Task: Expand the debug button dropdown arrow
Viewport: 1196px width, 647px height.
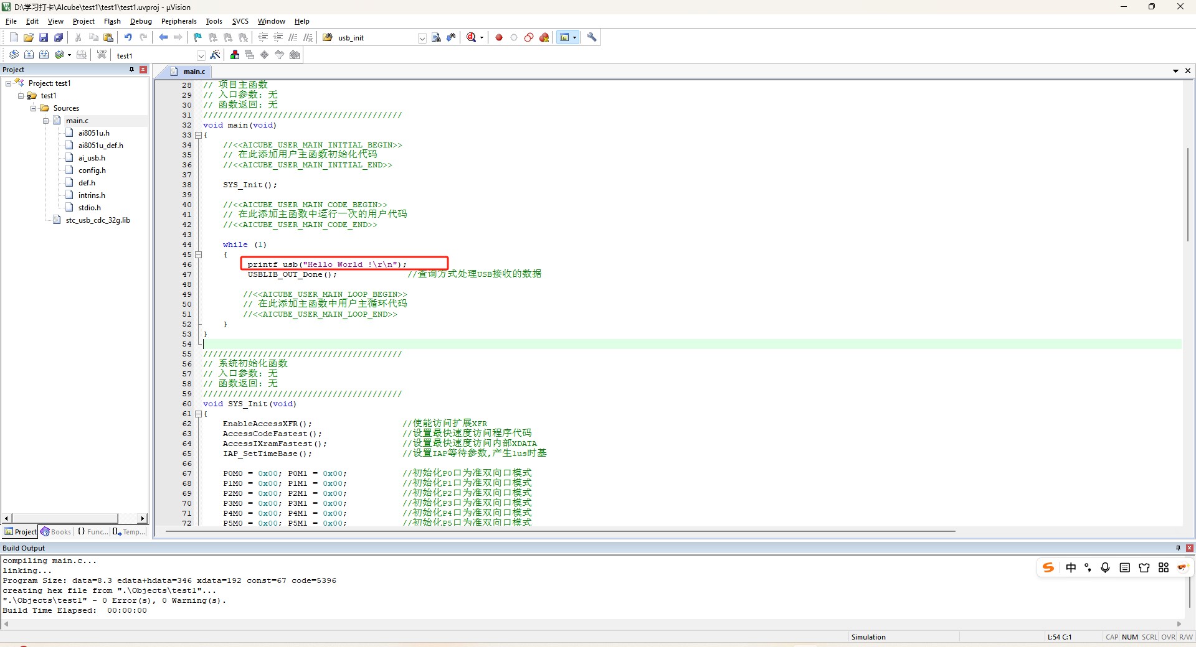Action: coord(482,37)
